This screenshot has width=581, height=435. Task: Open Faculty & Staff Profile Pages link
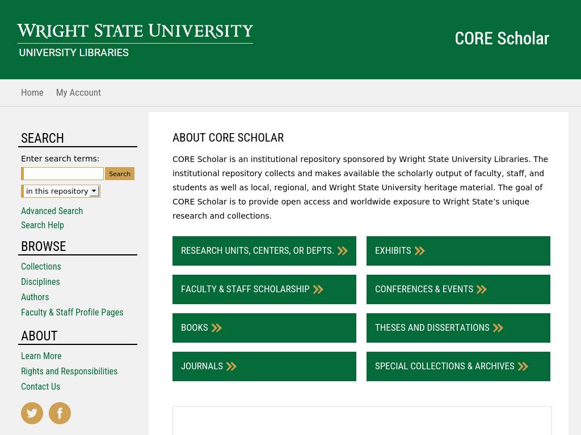[x=72, y=313]
